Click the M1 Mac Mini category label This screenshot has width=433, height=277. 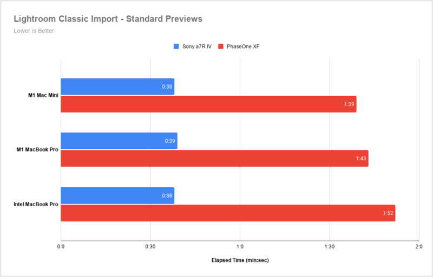(x=43, y=95)
